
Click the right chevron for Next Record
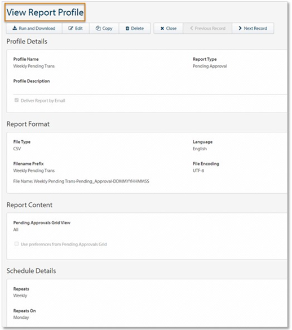point(240,28)
